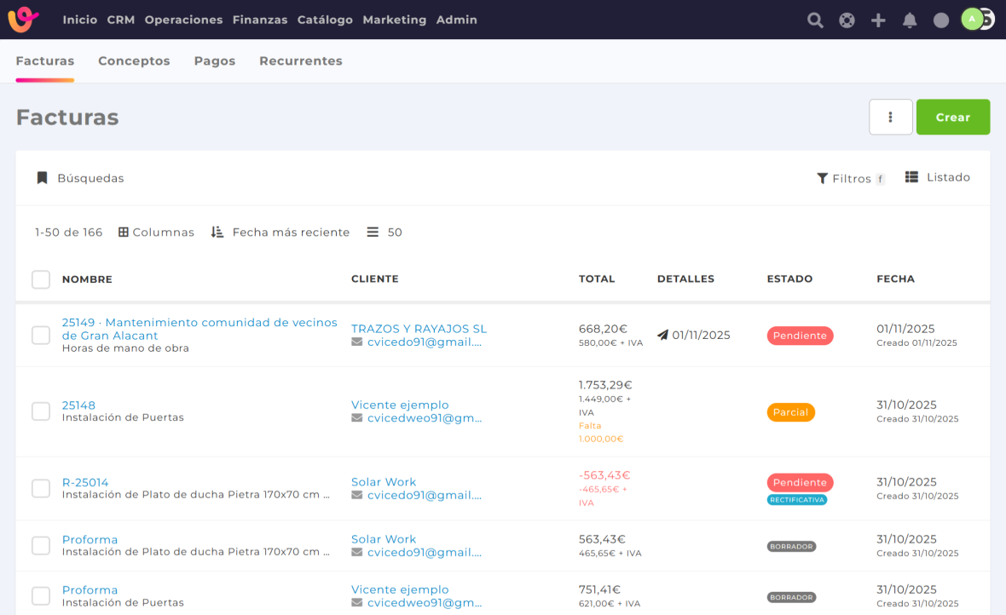Click the user avatar icon
The width and height of the screenshot is (1006, 615).
(x=973, y=20)
